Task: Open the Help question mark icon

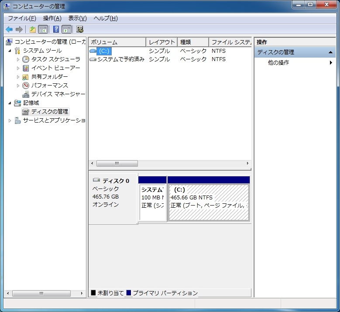Action: tap(56, 29)
